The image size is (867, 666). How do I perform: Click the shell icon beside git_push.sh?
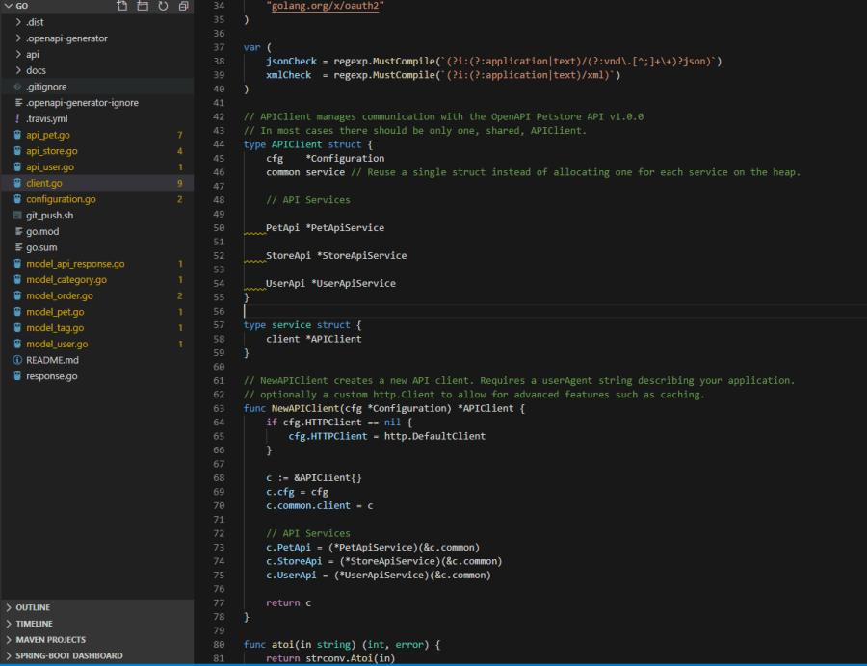click(x=17, y=216)
